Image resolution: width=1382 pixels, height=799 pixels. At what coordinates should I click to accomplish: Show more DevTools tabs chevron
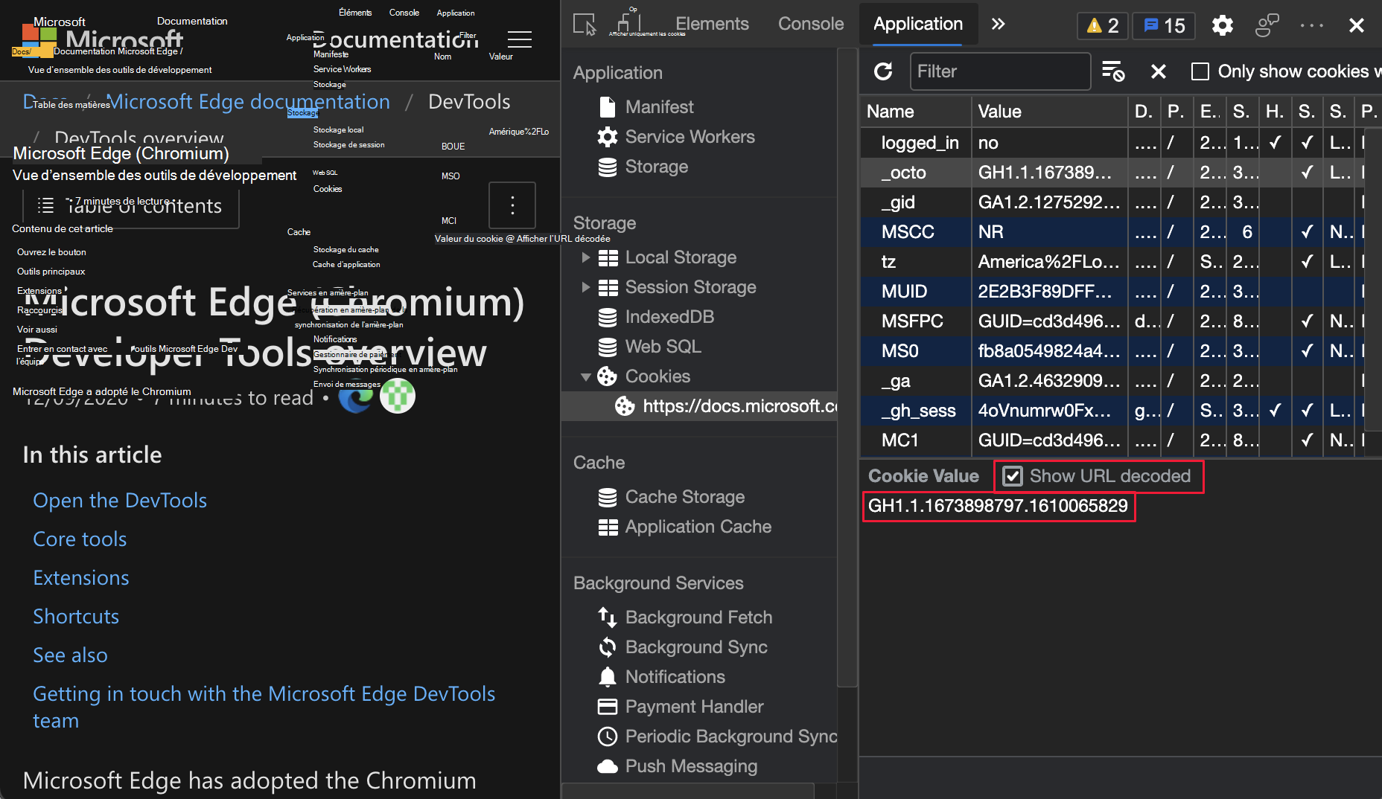(998, 24)
